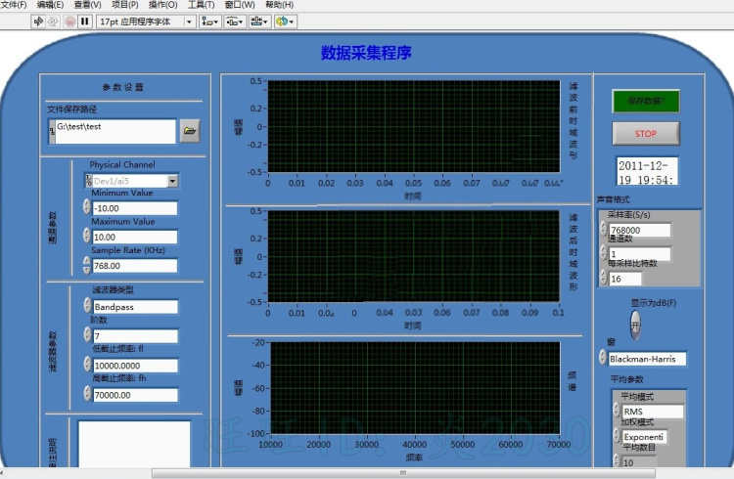Click the Run Continuously toolbar icon

(x=53, y=22)
